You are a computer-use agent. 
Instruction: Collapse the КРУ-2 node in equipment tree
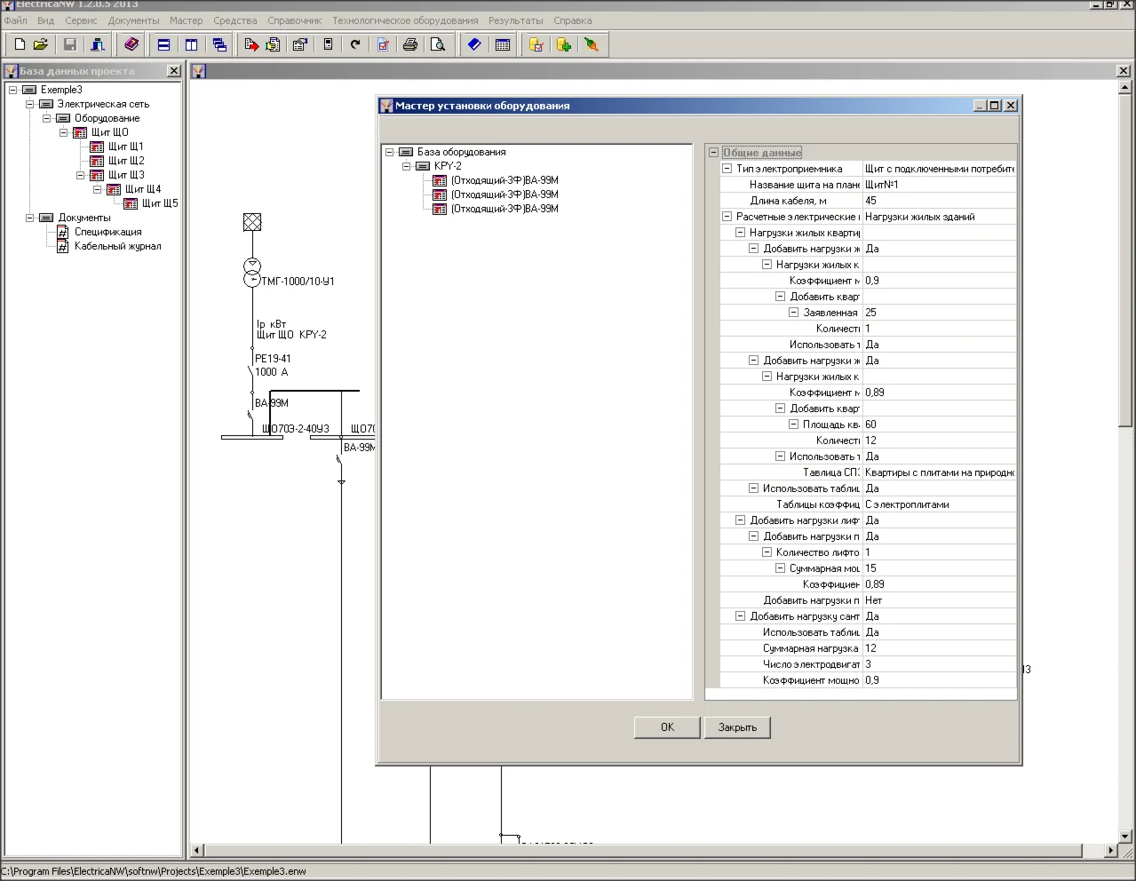pyautogui.click(x=407, y=166)
